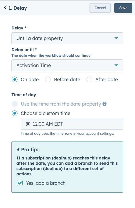Screen dimensions: 135x208
Task: Click the alarm clock icon in time field
Action: coord(28,124)
